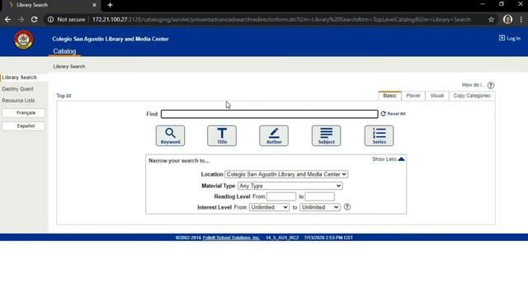Click the How do I link
The image size is (528, 297).
(473, 85)
